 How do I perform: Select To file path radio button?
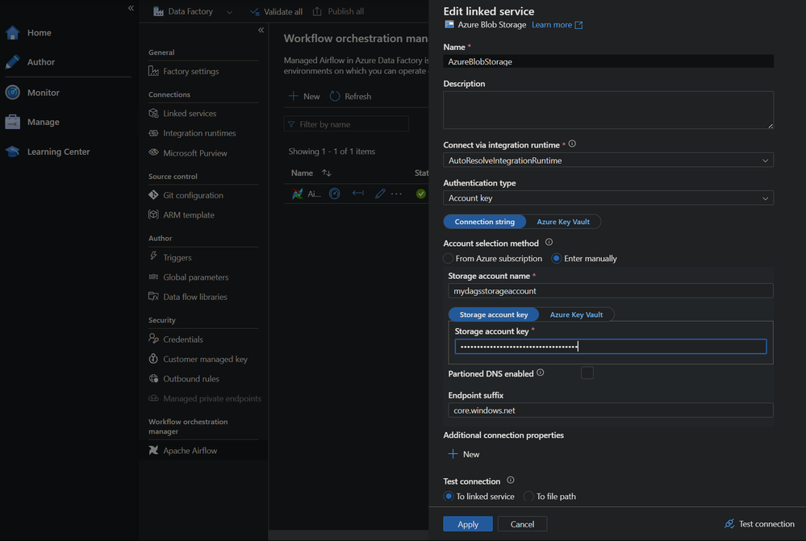528,497
